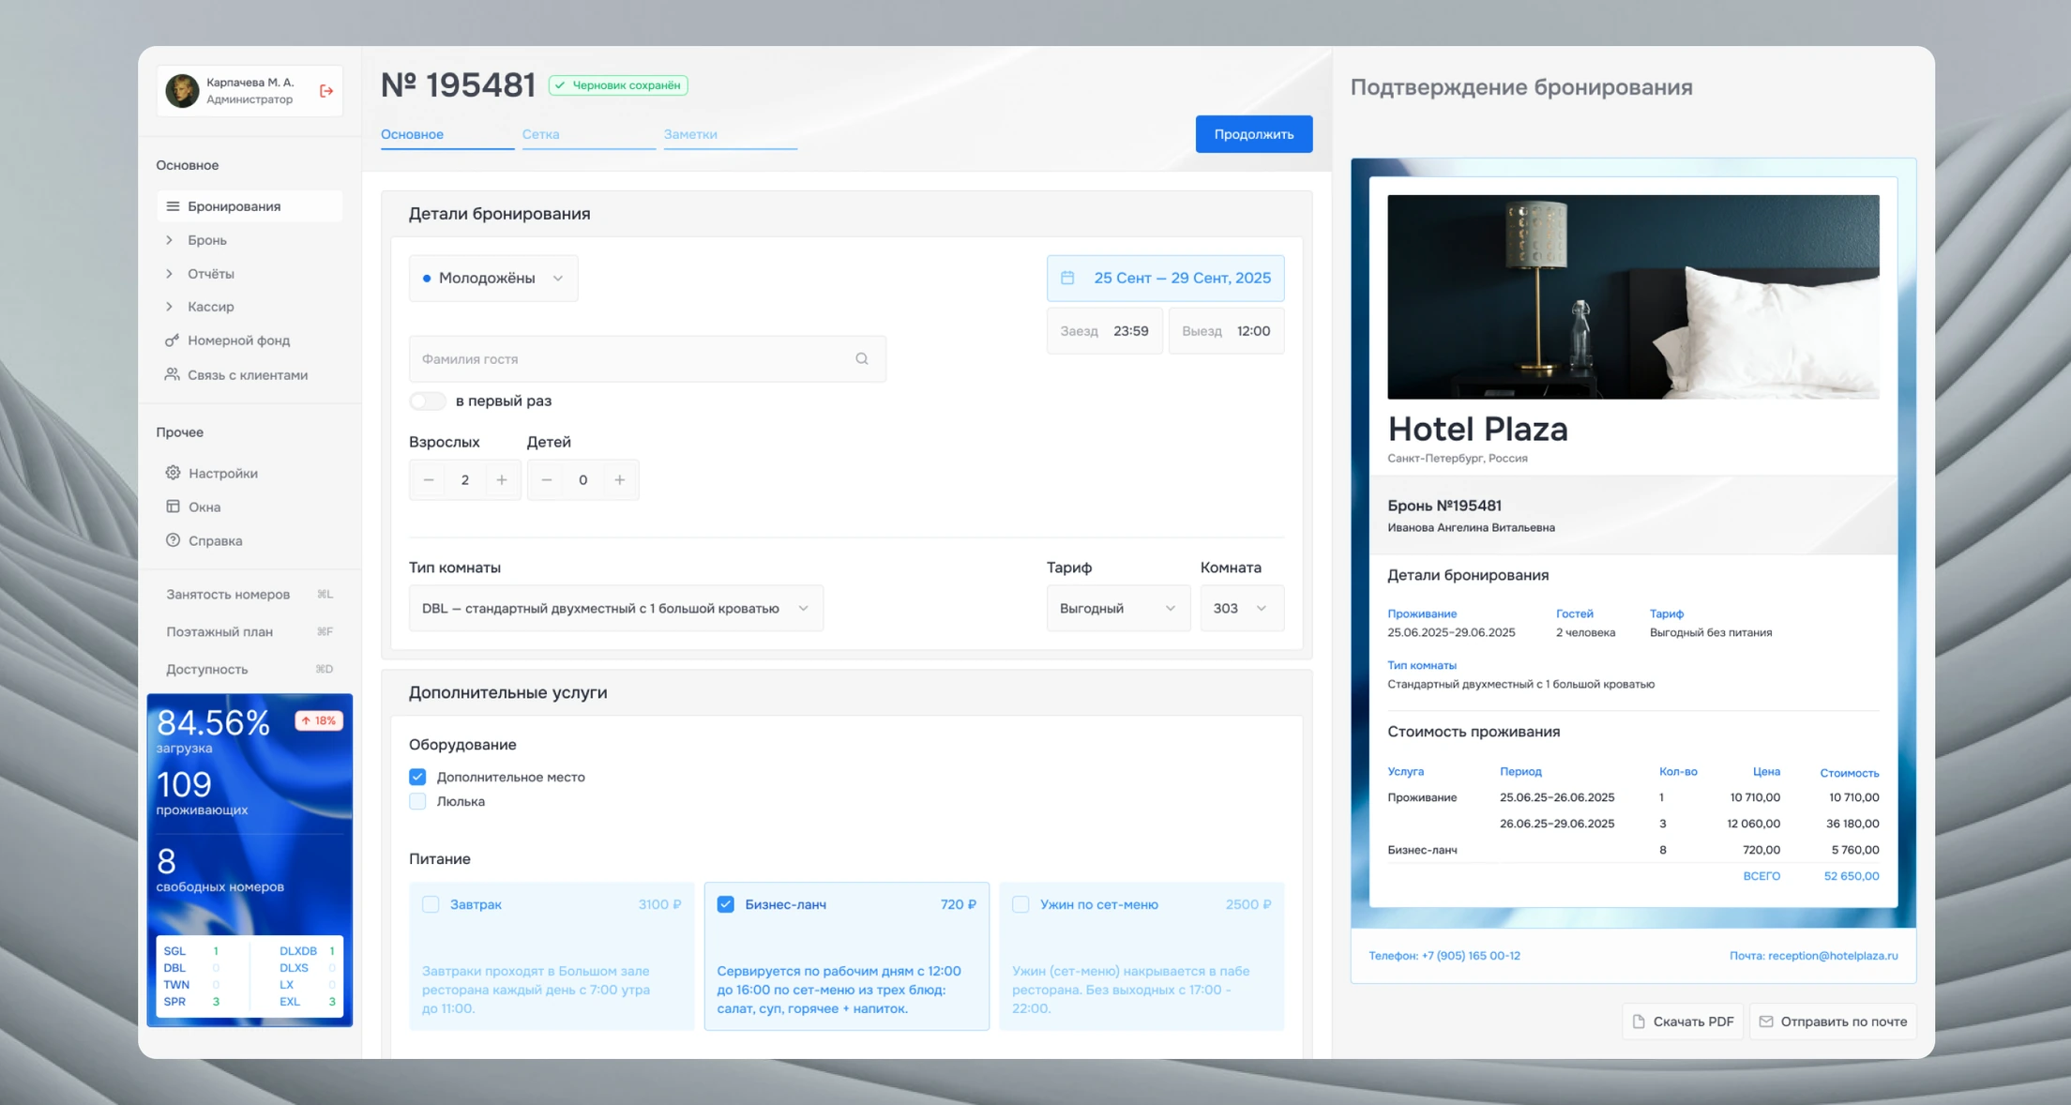
Task: Increase the Взрослых count with plus
Action: (x=502, y=480)
